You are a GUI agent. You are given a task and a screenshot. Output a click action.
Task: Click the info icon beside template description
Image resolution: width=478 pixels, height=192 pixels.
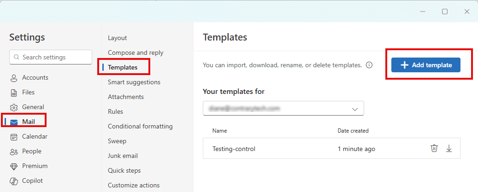pyautogui.click(x=369, y=65)
